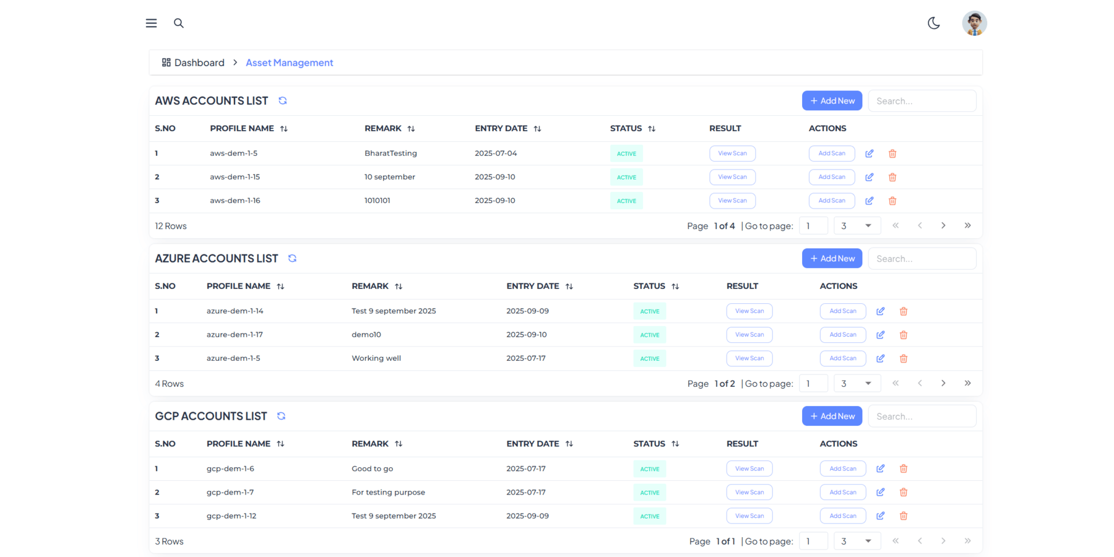View Scan for azure-dem-1-17
1114x557 pixels.
click(749, 334)
